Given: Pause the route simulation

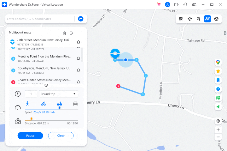Looking at the screenshot, I should point(30,136).
